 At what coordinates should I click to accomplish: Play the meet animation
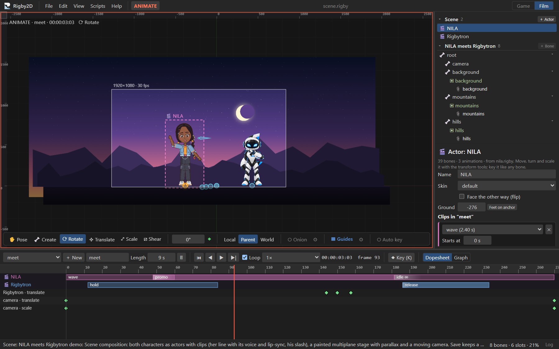(221, 257)
